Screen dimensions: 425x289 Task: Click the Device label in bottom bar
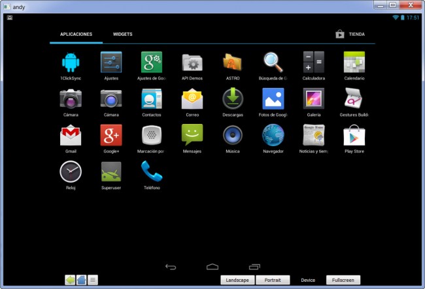point(308,281)
